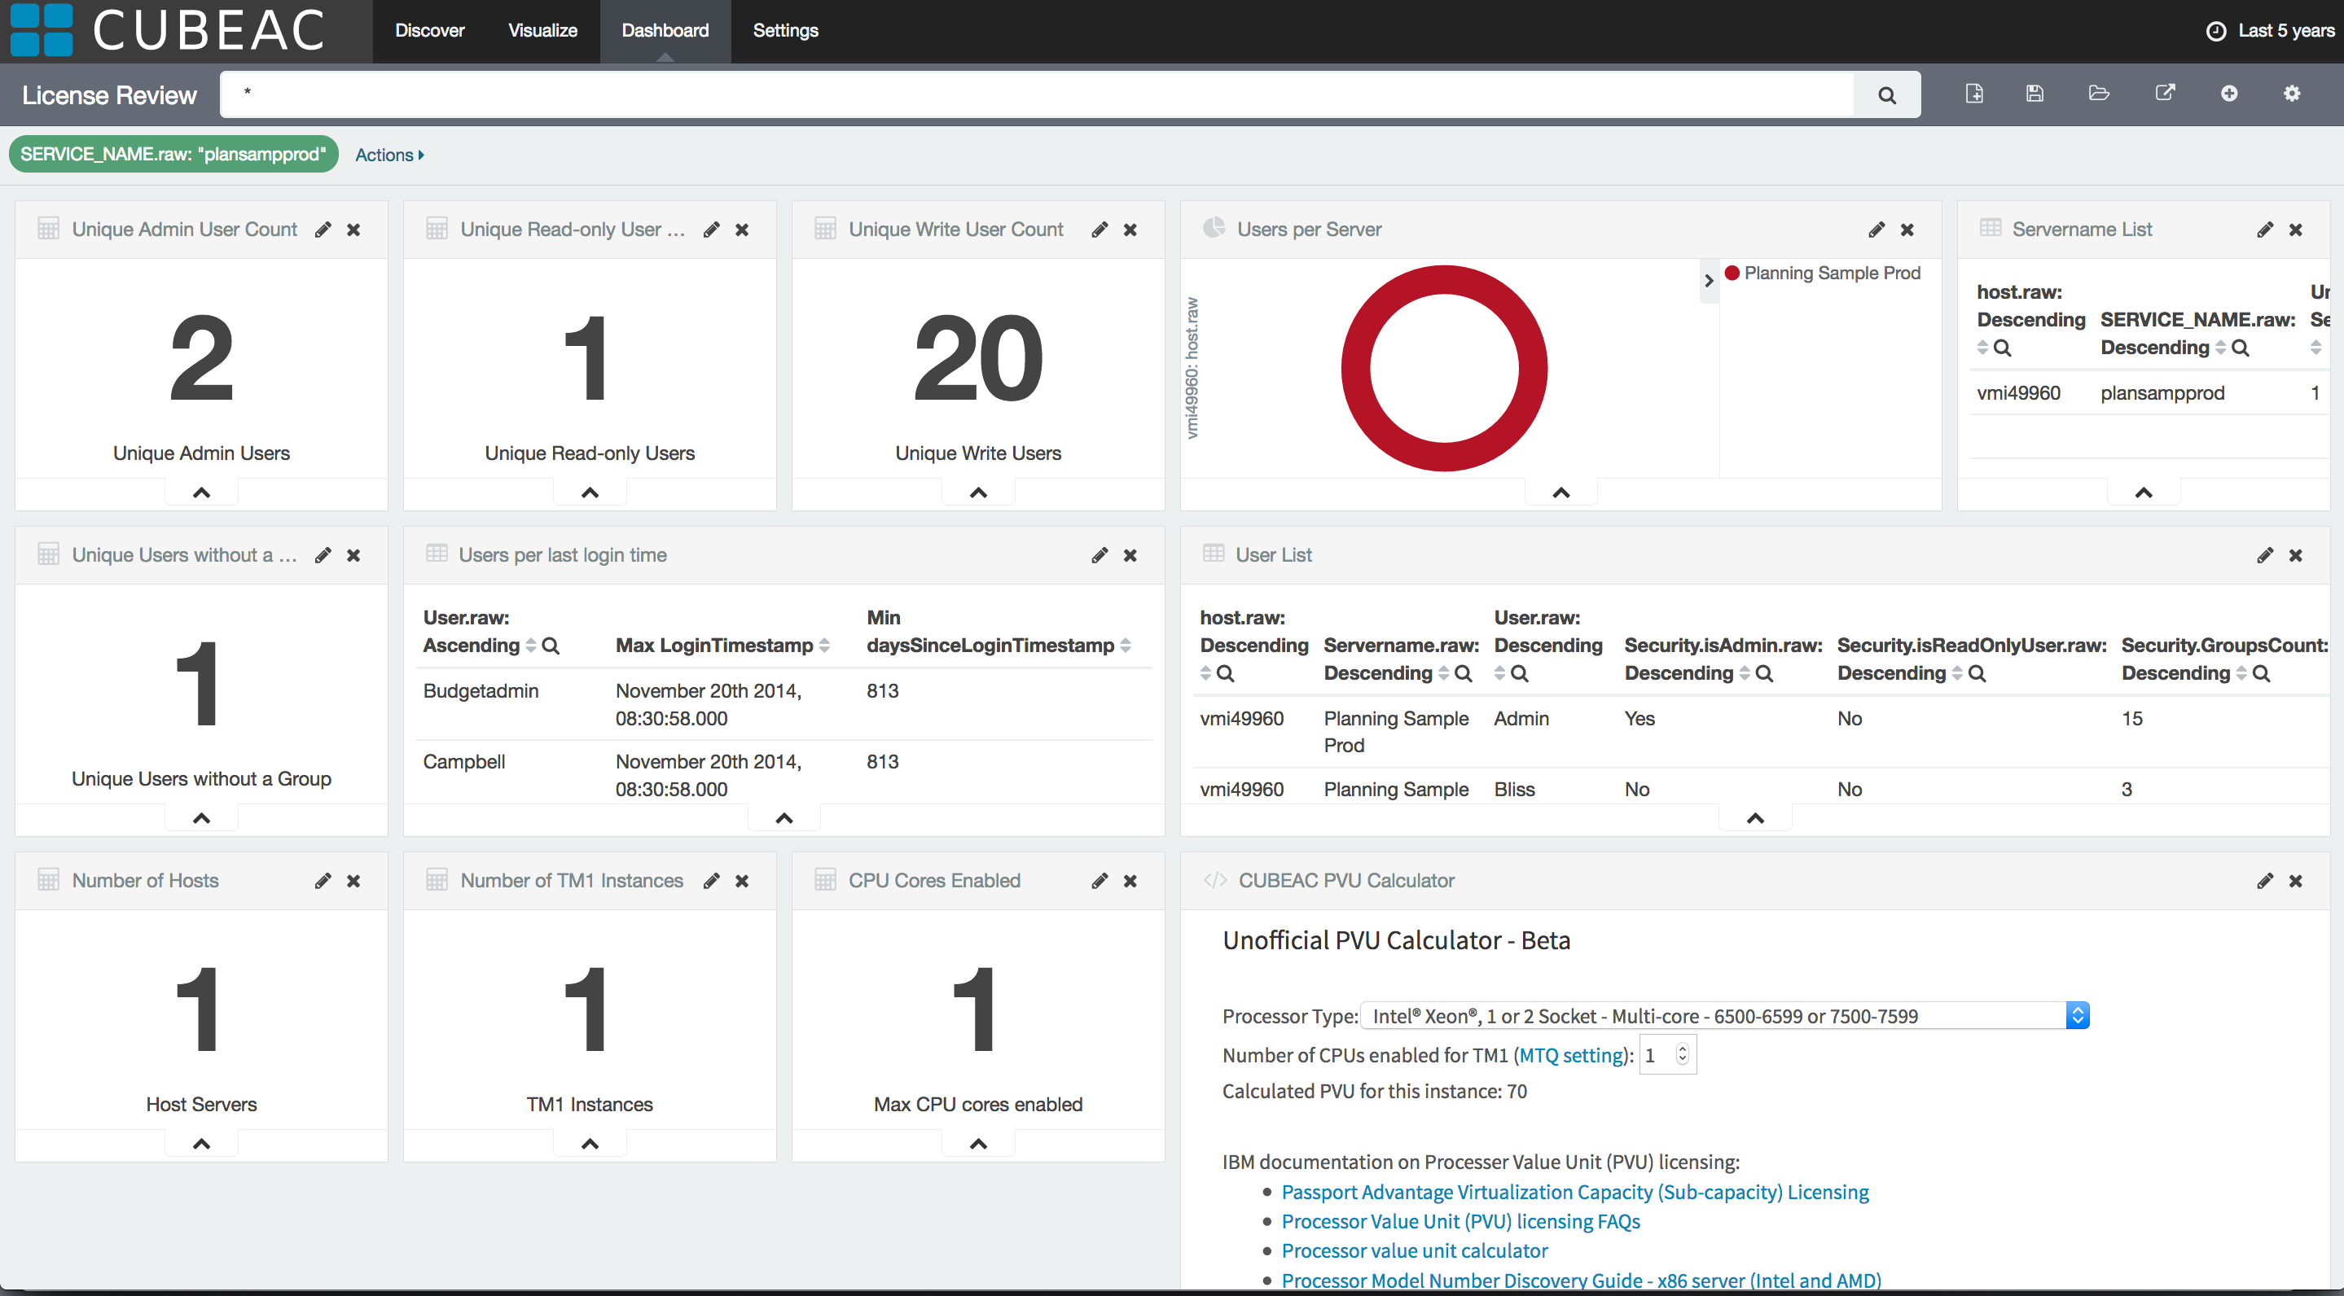Viewport: 2344px width, 1296px height.
Task: Toggle spy panel under Users per last login time
Action: (x=784, y=818)
